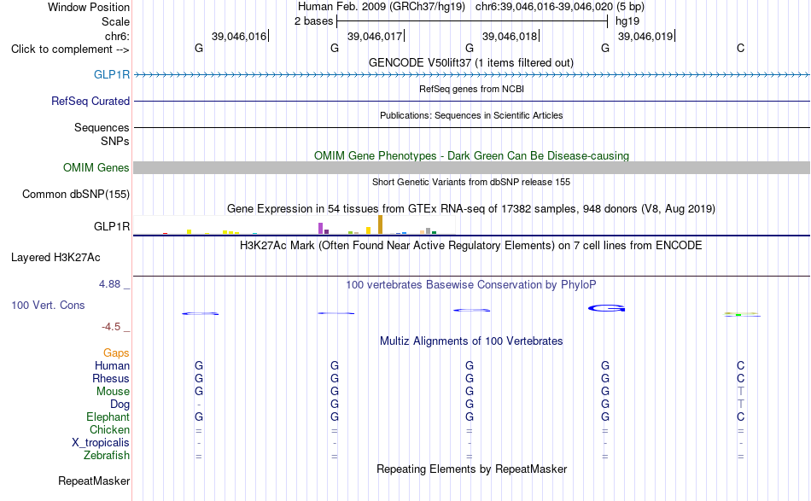Select the SNPs track label
The width and height of the screenshot is (811, 501).
point(115,141)
